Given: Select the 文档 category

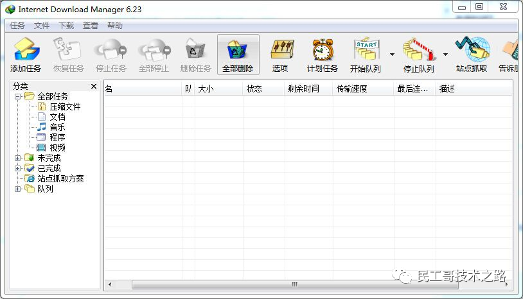Looking at the screenshot, I should tap(51, 117).
